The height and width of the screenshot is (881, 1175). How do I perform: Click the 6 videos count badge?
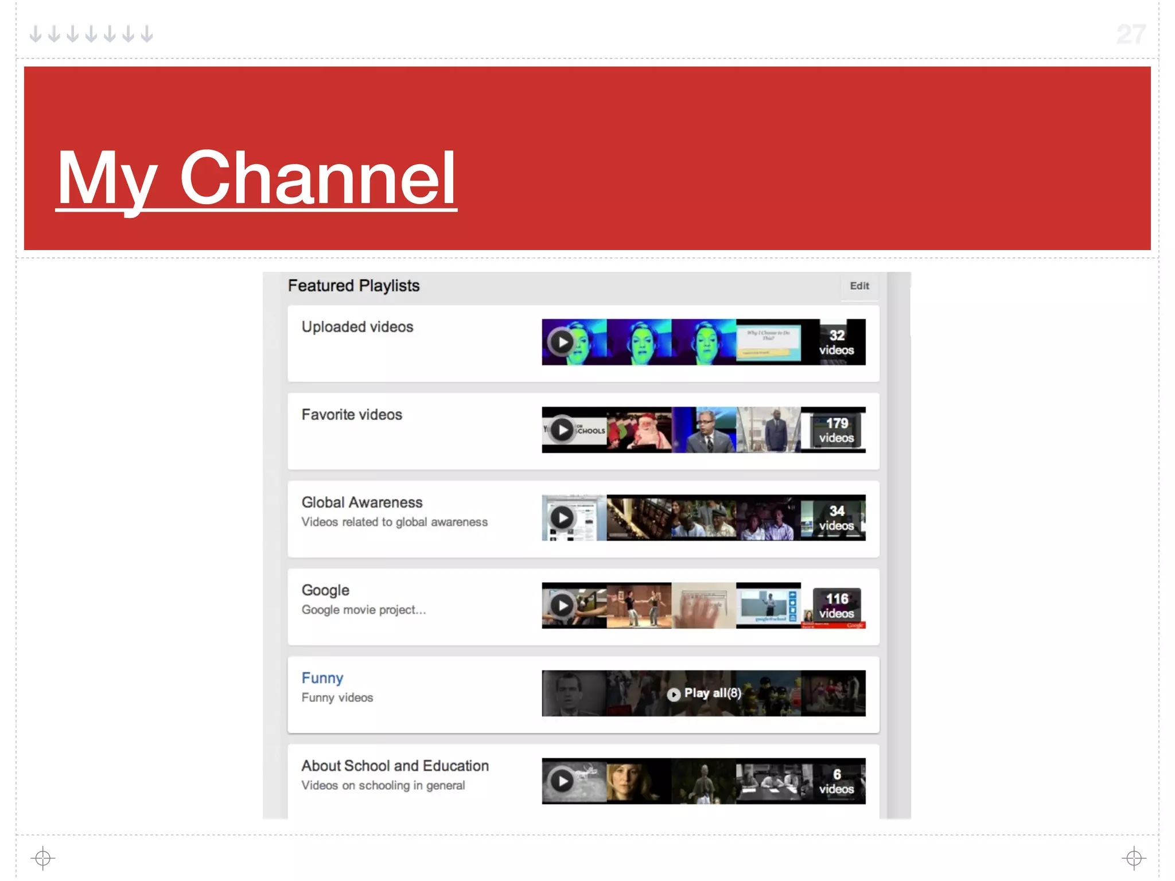(836, 781)
